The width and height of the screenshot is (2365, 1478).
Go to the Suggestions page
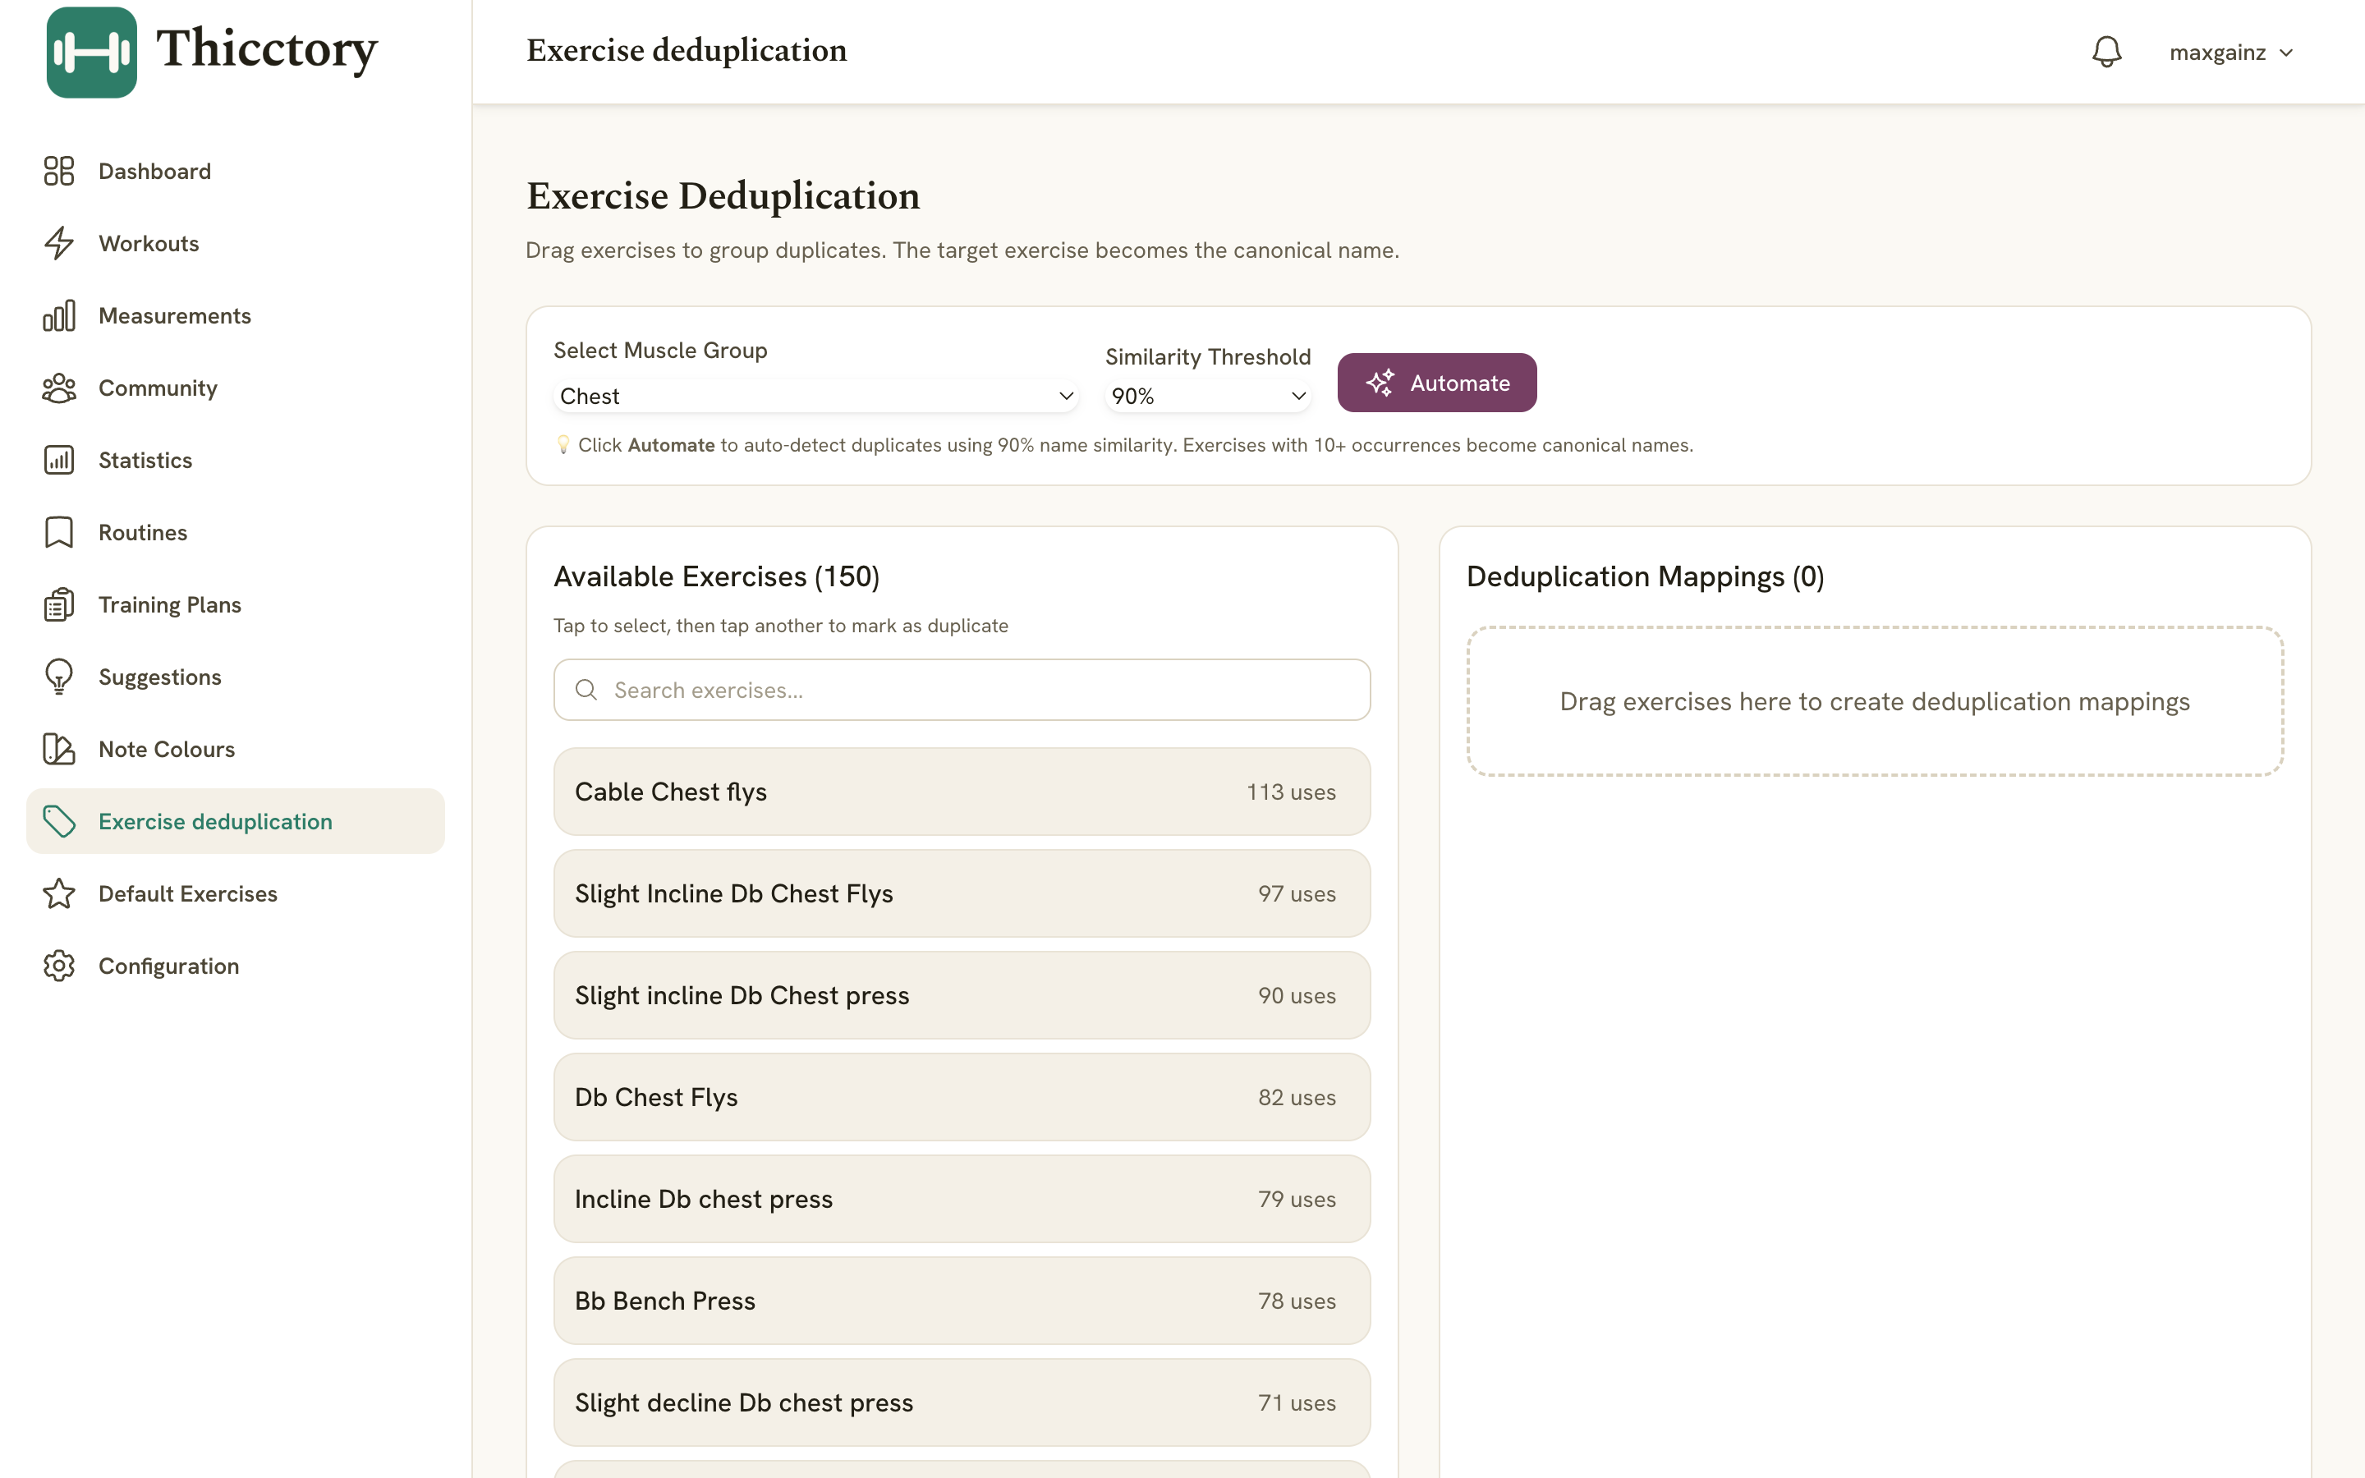click(x=236, y=677)
